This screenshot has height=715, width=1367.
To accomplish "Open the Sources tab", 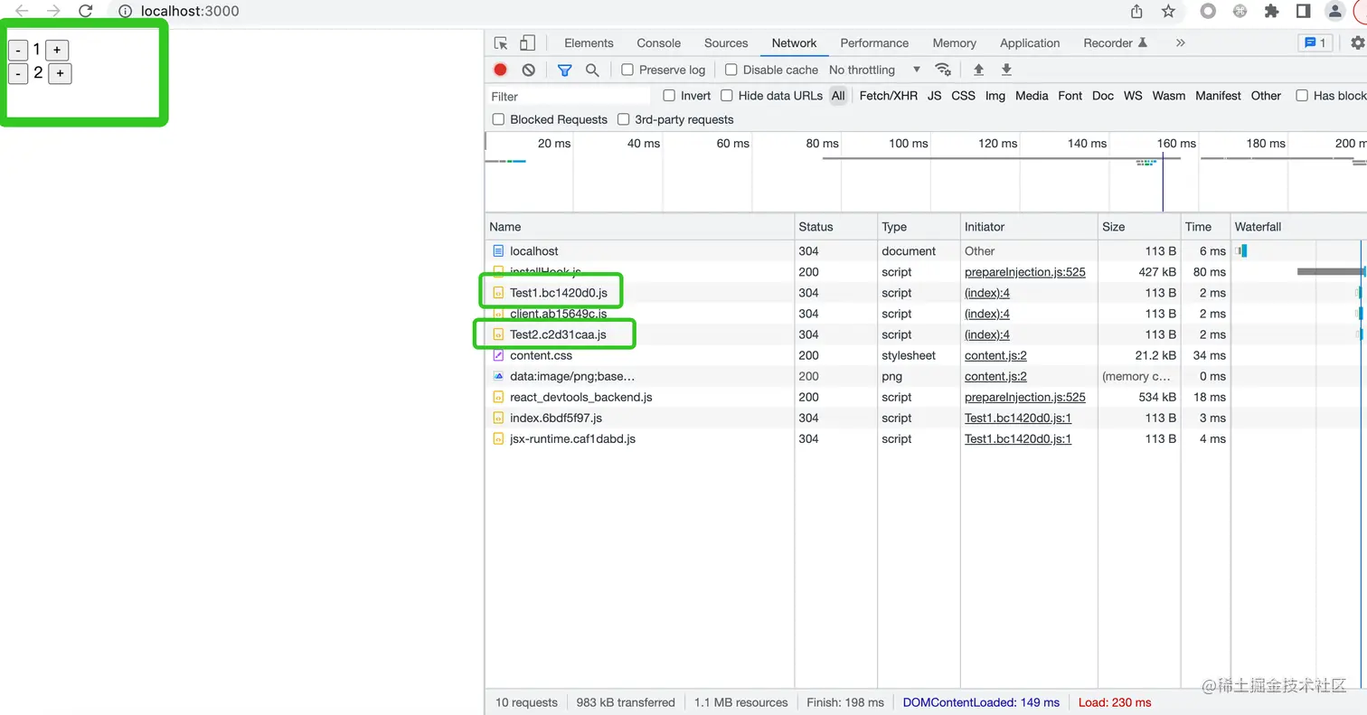I will [726, 42].
